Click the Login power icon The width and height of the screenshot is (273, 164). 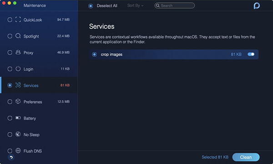(x=18, y=69)
